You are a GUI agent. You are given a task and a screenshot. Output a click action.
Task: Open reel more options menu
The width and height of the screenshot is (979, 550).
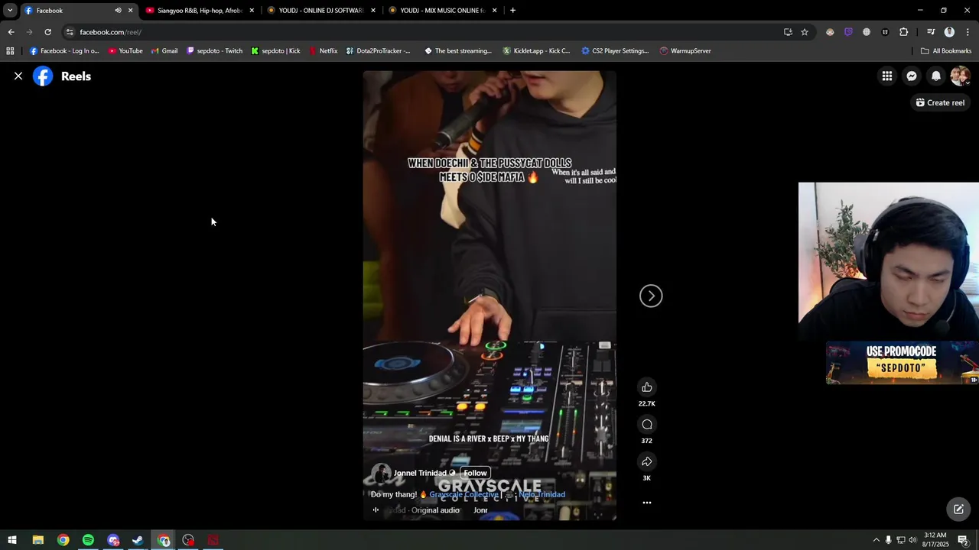click(x=647, y=503)
